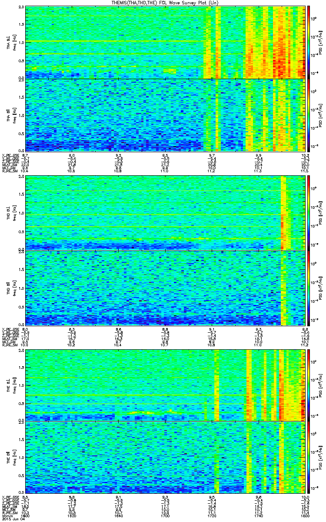Viewport: 326px width, 522px height.
Task: Click X_RE_GSE row label below the THD panels
Action: pyautogui.click(x=10, y=329)
